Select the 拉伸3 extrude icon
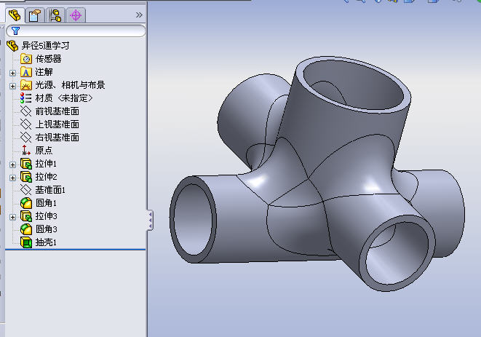 tap(26, 216)
